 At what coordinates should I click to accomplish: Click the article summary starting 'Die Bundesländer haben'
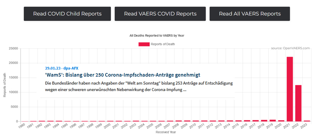[x=139, y=86]
